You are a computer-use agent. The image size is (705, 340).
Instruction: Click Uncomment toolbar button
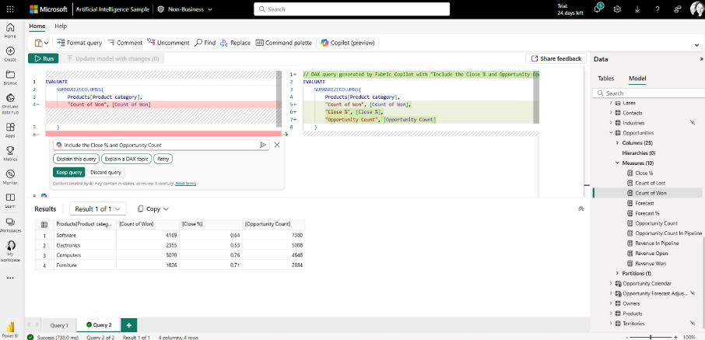[x=168, y=43]
